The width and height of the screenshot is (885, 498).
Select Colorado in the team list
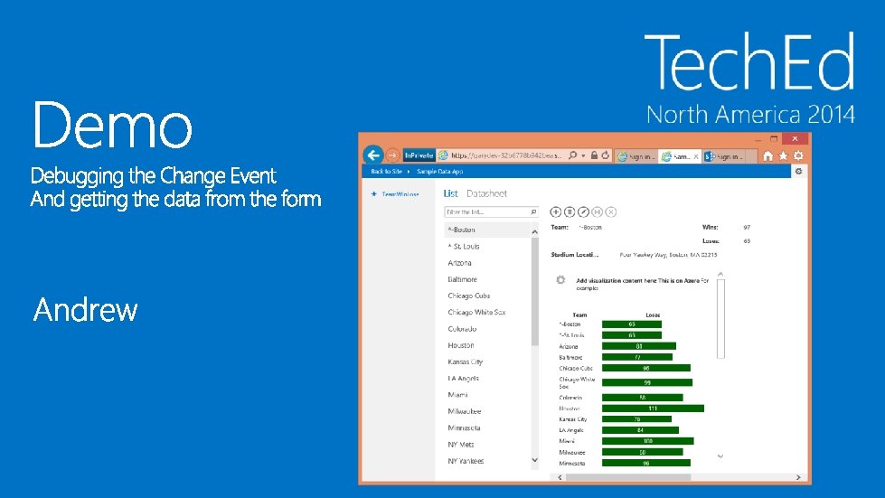coord(487,329)
